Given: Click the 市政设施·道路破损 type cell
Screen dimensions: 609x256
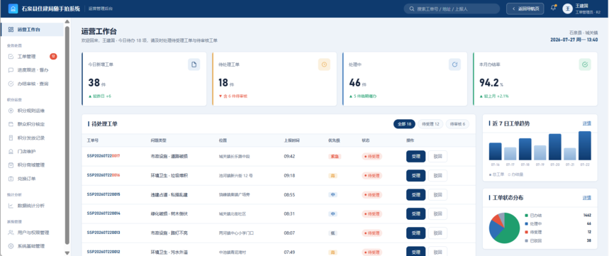Looking at the screenshot, I should [169, 157].
